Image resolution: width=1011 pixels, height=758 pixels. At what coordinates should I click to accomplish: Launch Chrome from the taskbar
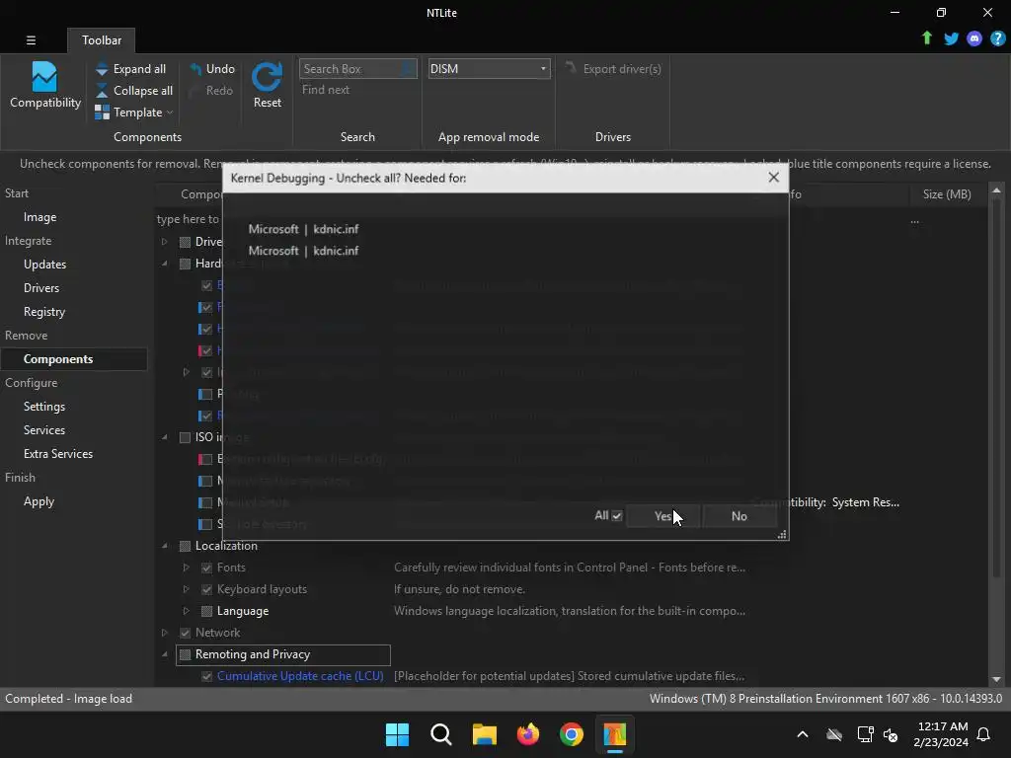tap(572, 734)
